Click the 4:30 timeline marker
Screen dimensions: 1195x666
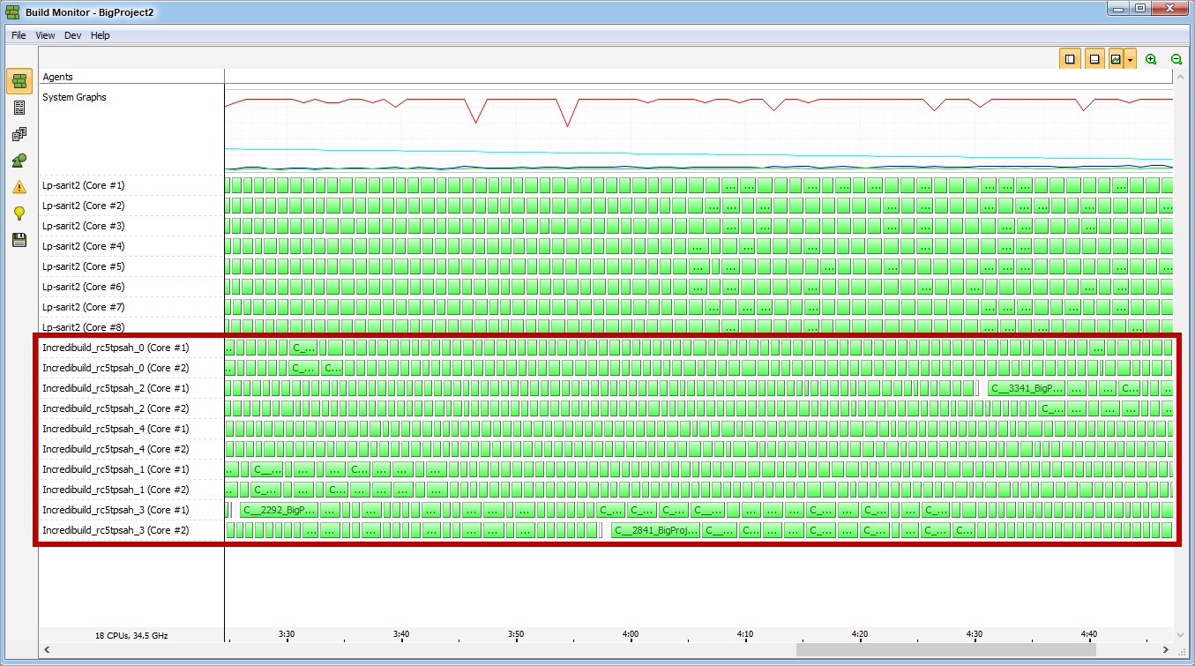pyautogui.click(x=975, y=633)
